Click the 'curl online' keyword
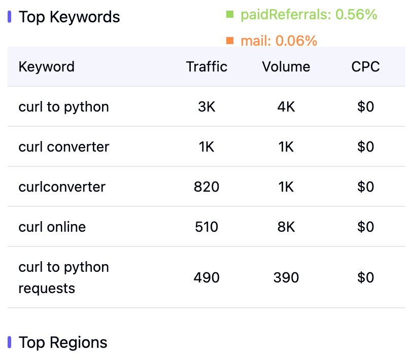Image resolution: width=411 pixels, height=359 pixels. [x=52, y=227]
